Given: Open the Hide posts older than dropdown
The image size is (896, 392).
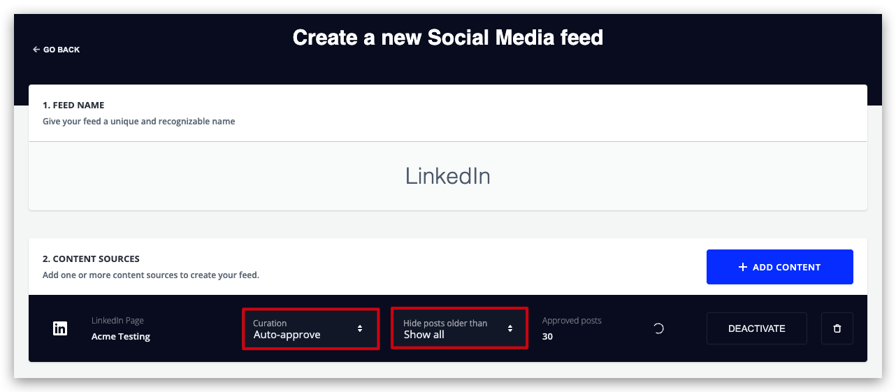Looking at the screenshot, I should (x=459, y=328).
